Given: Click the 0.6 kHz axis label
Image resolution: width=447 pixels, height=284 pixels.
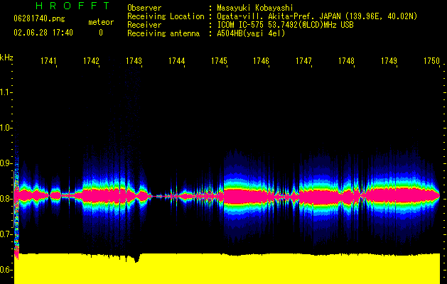Looking at the screenshot, I should coord(5,270).
